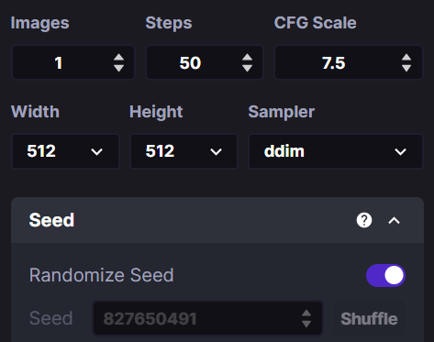Click the Seed section header title
The image size is (434, 342).
[x=51, y=220]
